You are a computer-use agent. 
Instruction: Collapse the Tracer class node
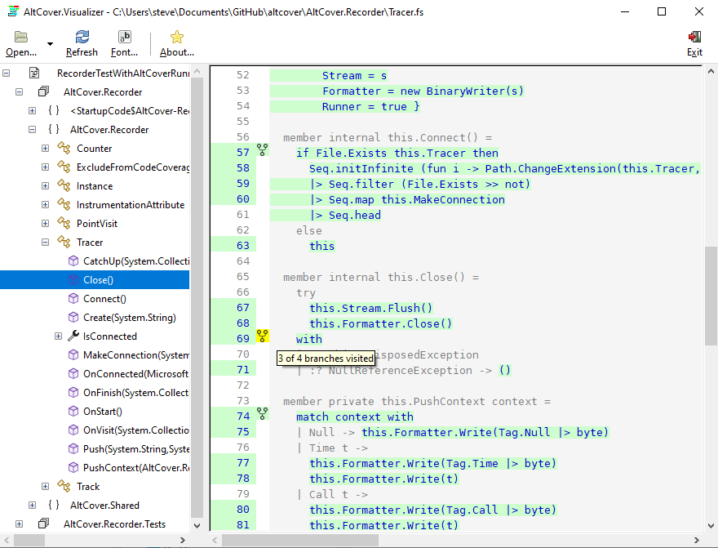[45, 242]
